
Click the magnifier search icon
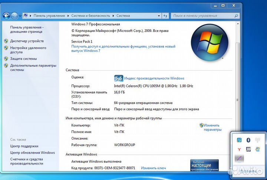(236, 16)
